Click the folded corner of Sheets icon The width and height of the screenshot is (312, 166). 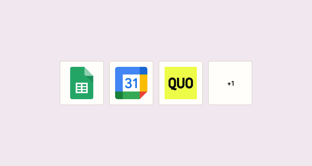point(89,71)
